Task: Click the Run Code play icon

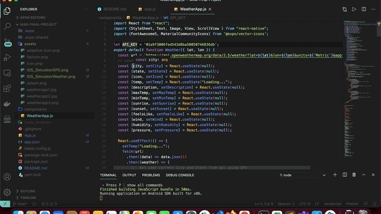Action: (354, 10)
